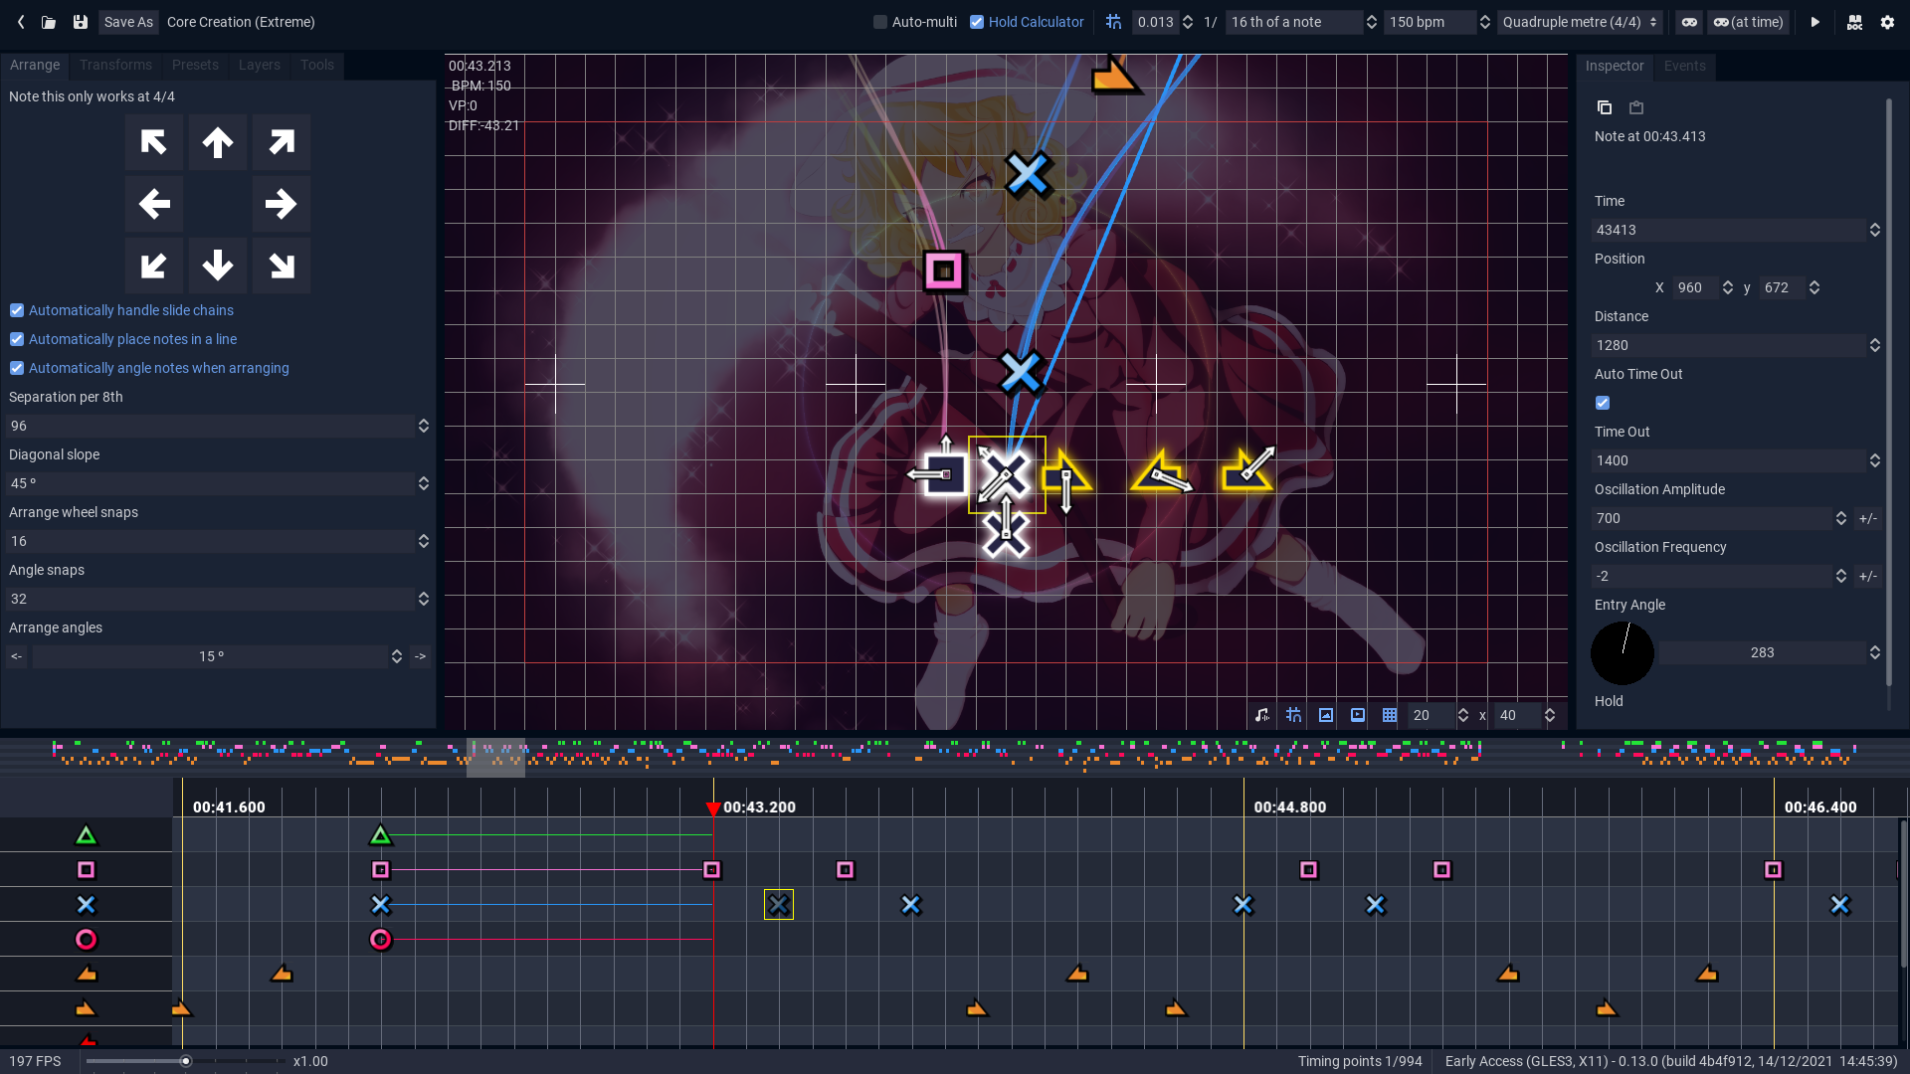This screenshot has width=1910, height=1074.
Task: Click the arrange right arrow
Action: [x=282, y=204]
